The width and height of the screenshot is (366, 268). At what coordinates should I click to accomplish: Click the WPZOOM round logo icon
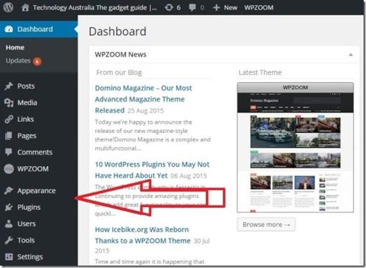click(x=8, y=168)
